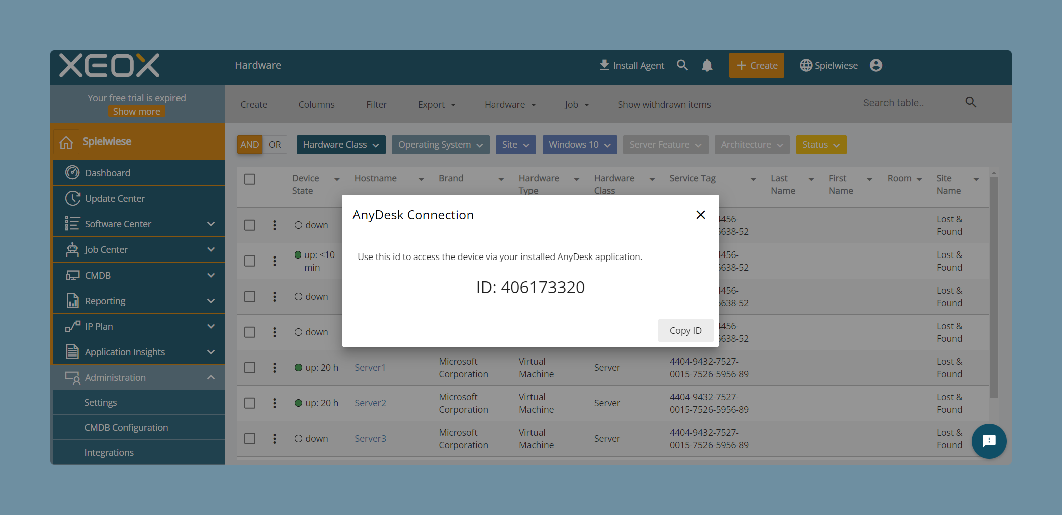Collapse the Administration section
Image resolution: width=1062 pixels, height=515 pixels.
pos(139,377)
